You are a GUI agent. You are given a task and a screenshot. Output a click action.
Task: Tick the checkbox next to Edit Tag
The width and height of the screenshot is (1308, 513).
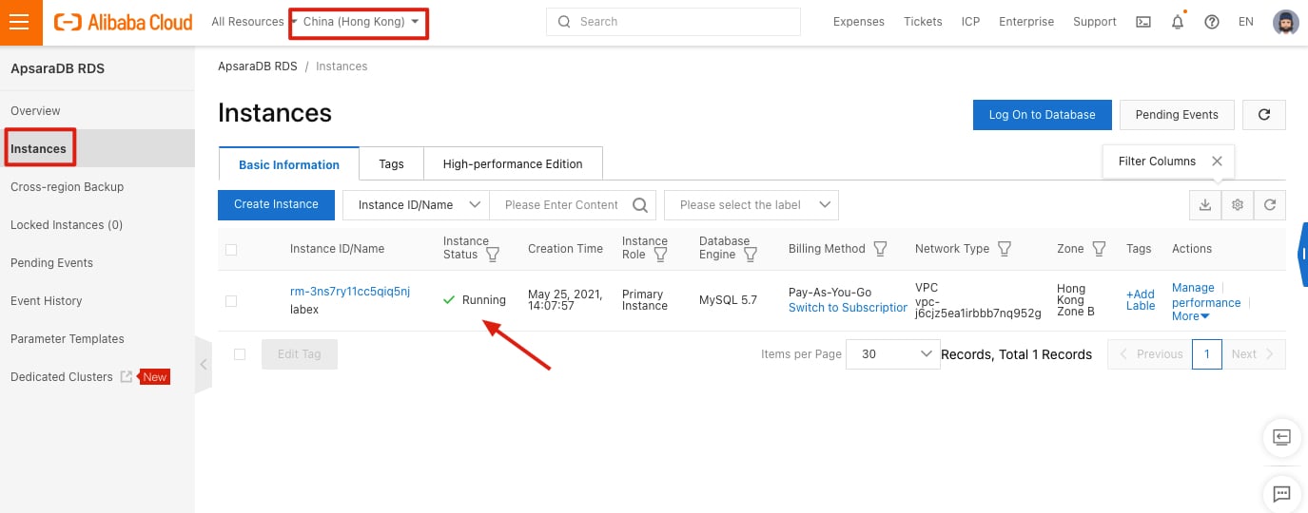pyautogui.click(x=240, y=354)
